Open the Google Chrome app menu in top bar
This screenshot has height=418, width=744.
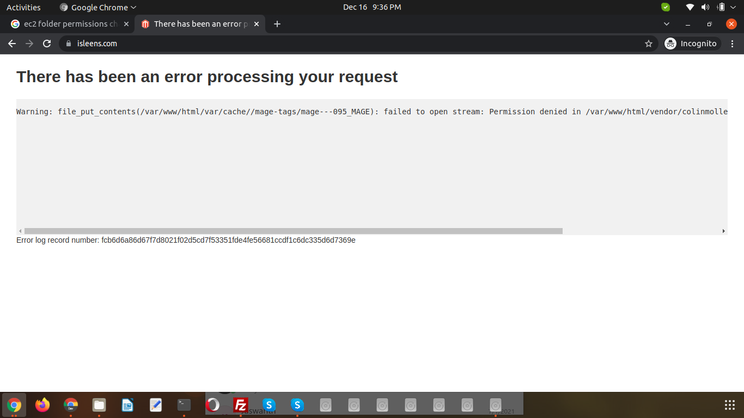98,7
